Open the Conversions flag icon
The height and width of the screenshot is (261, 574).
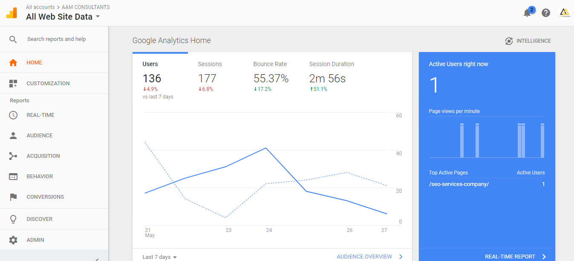(x=13, y=197)
